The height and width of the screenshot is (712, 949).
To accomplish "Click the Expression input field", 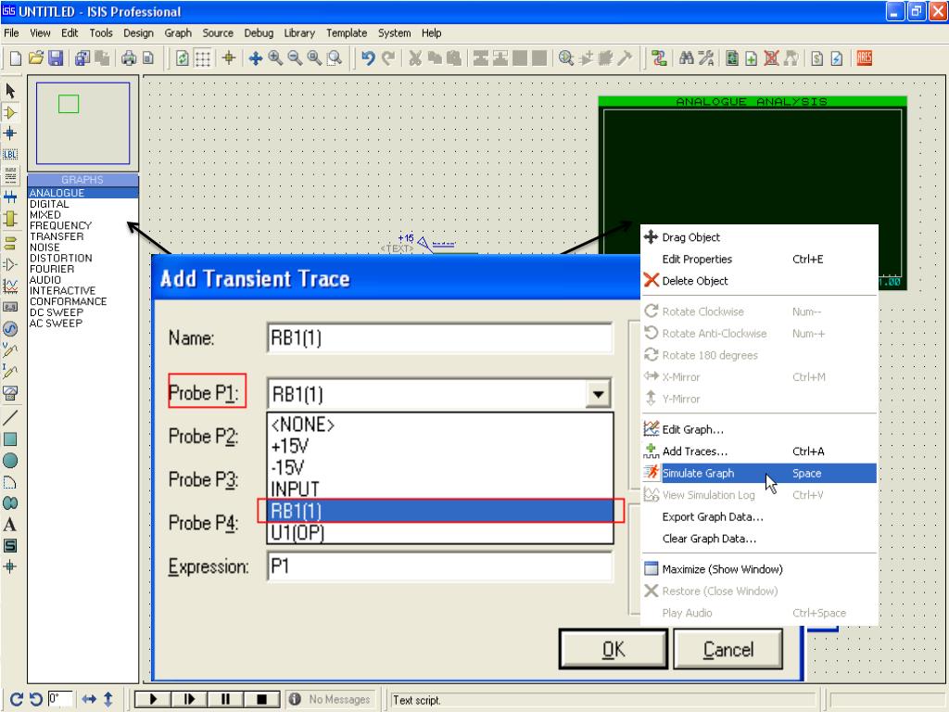I will (x=440, y=566).
